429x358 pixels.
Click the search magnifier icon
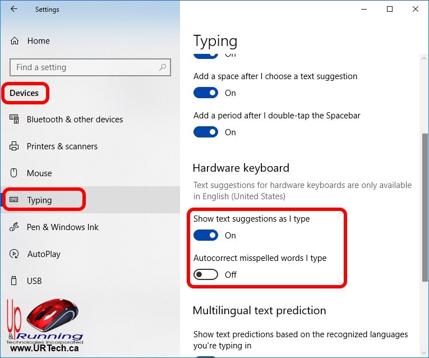pos(163,67)
